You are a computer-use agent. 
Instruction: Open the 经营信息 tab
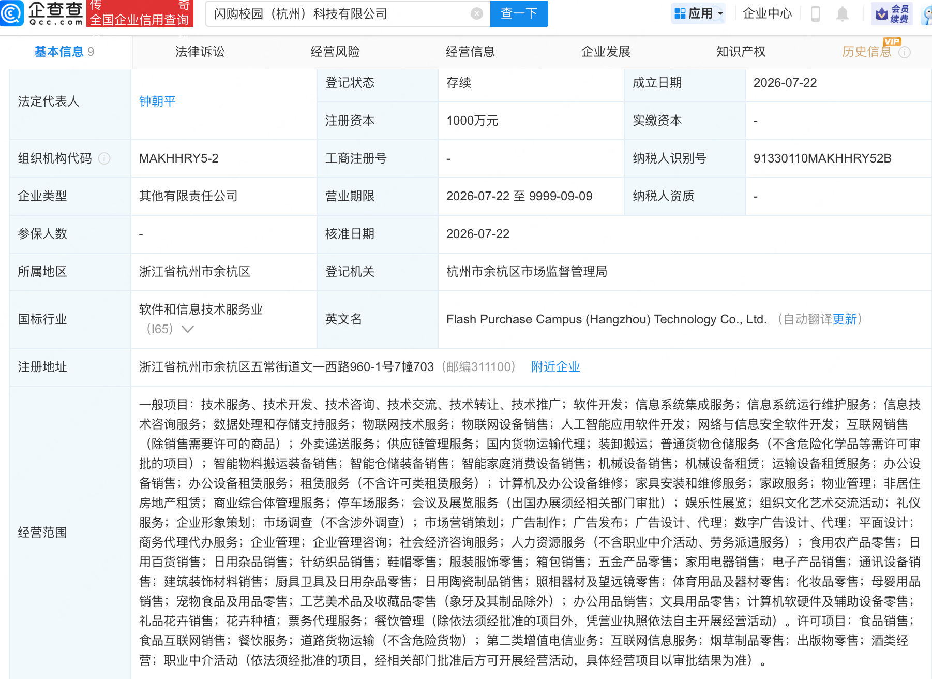point(470,52)
